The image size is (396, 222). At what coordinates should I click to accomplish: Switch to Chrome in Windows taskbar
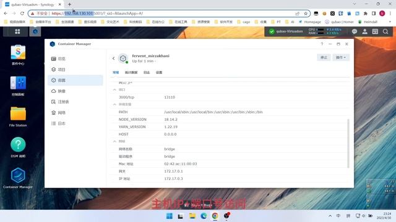(215, 216)
